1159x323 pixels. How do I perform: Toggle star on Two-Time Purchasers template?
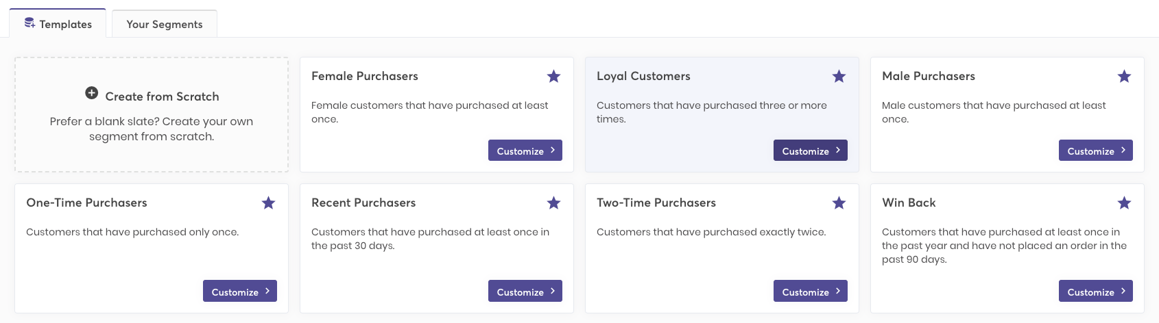pos(839,203)
